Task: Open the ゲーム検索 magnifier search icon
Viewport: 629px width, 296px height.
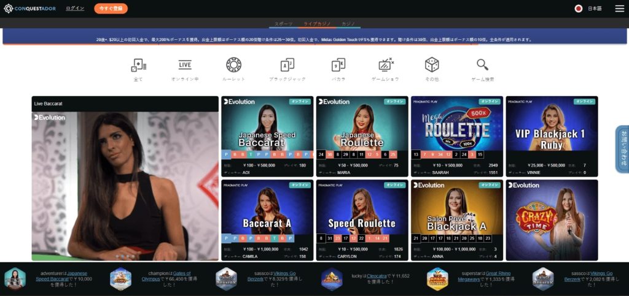Action: click(482, 65)
